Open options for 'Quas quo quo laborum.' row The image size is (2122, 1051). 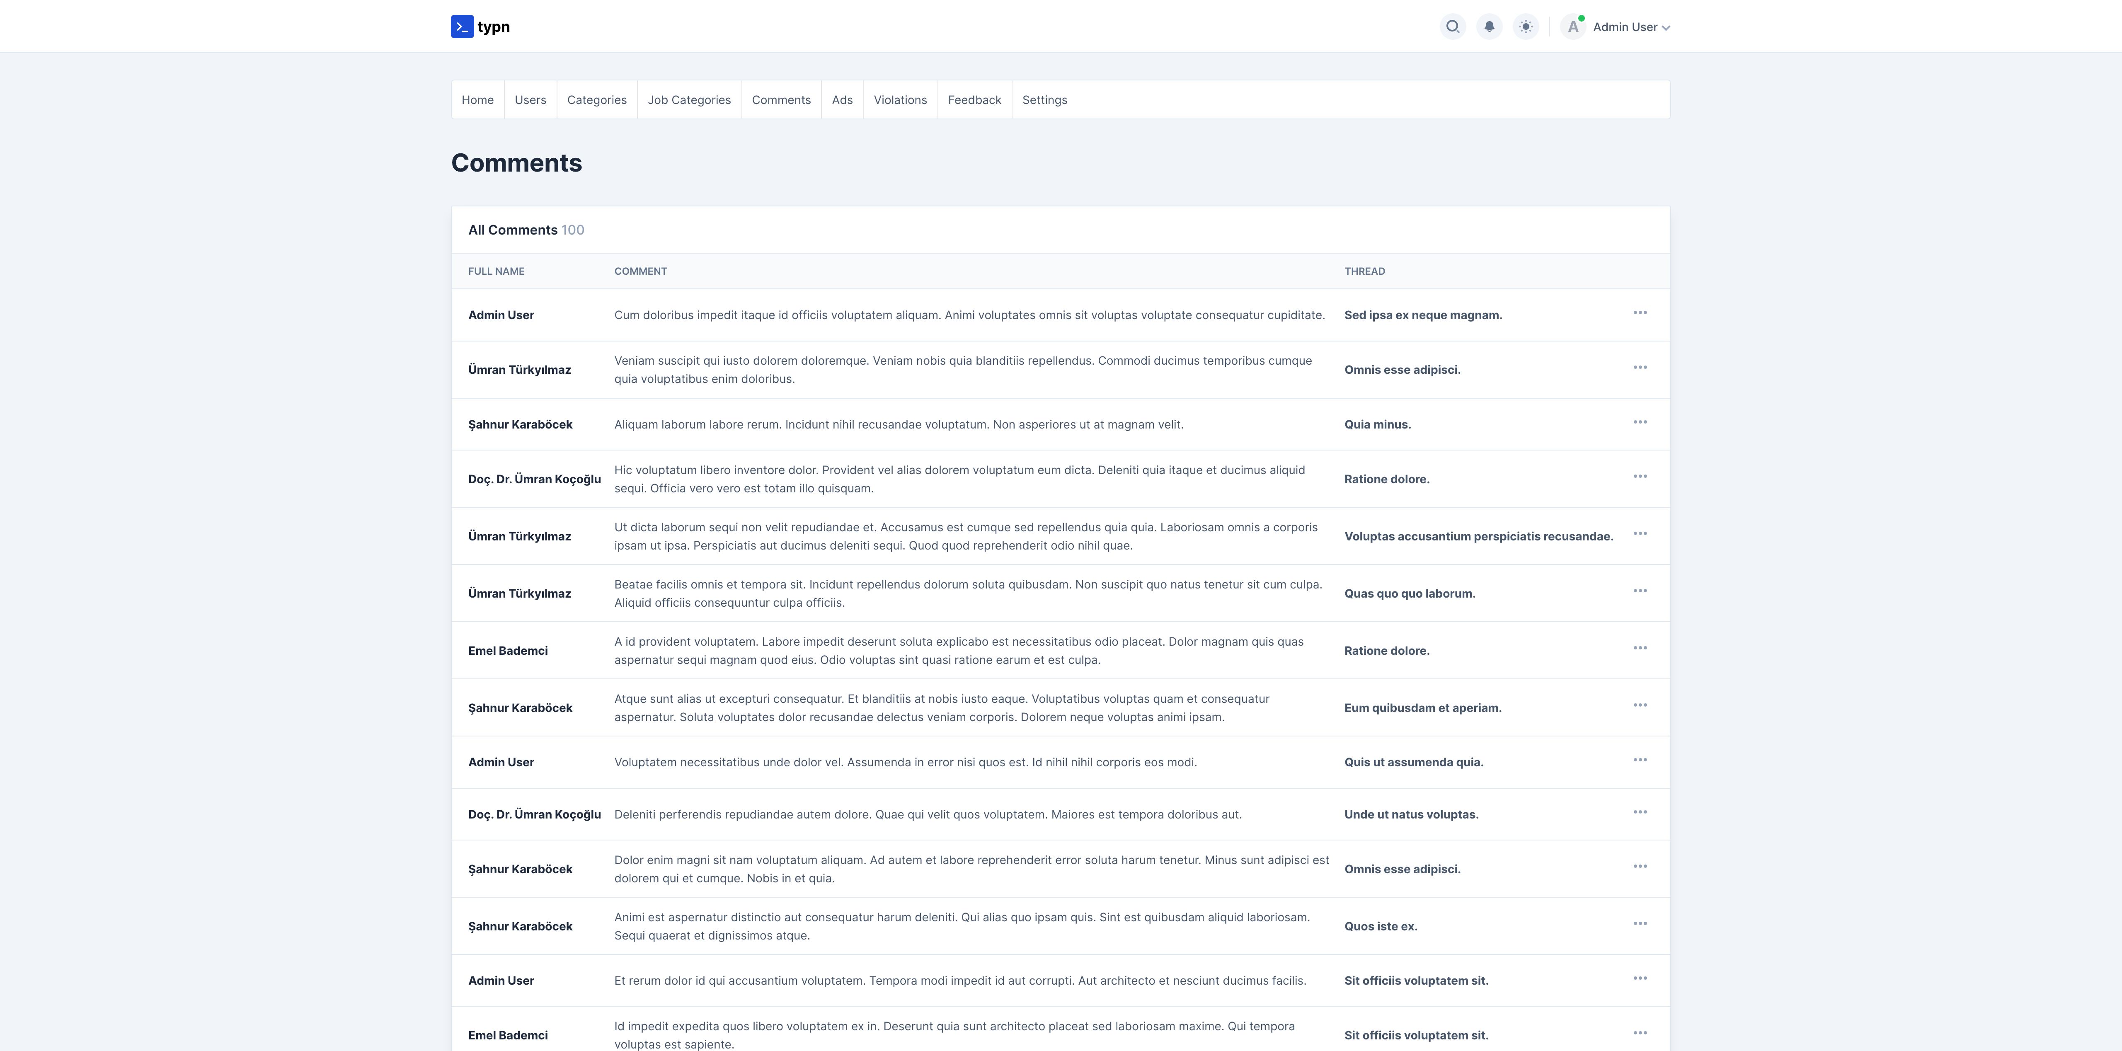(x=1639, y=591)
